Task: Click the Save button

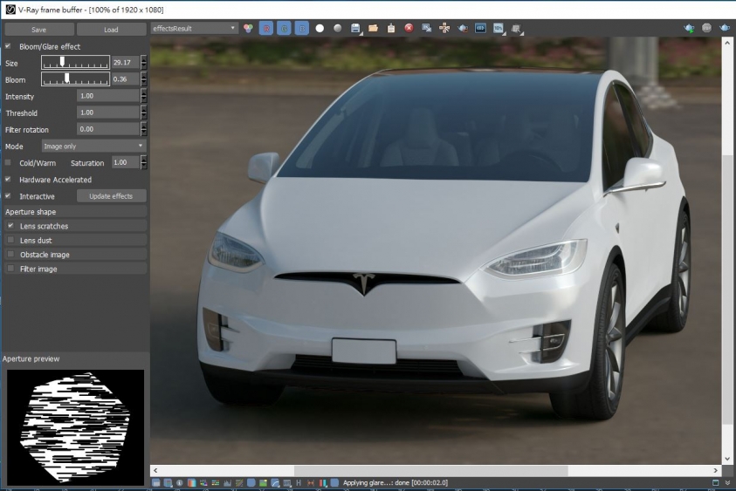Action: coord(38,30)
